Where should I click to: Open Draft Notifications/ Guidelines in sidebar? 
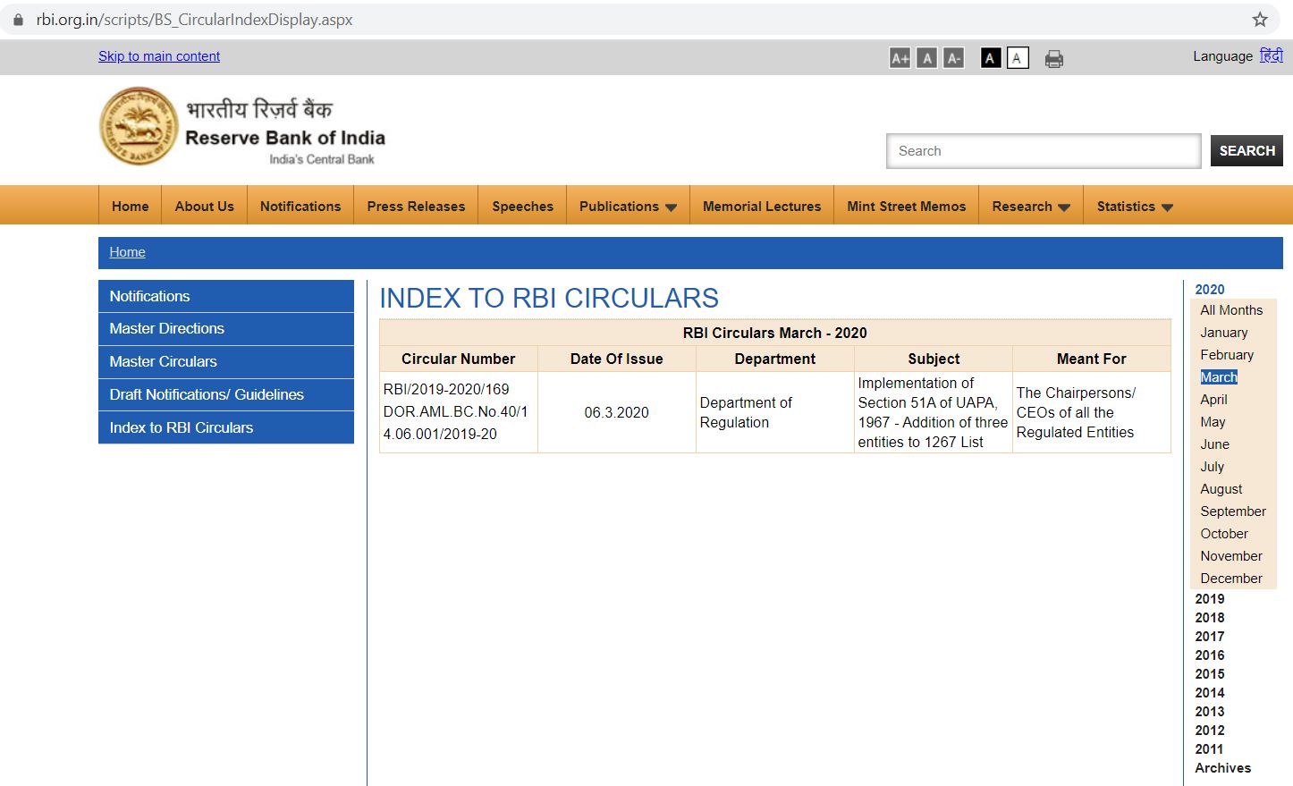(x=226, y=394)
